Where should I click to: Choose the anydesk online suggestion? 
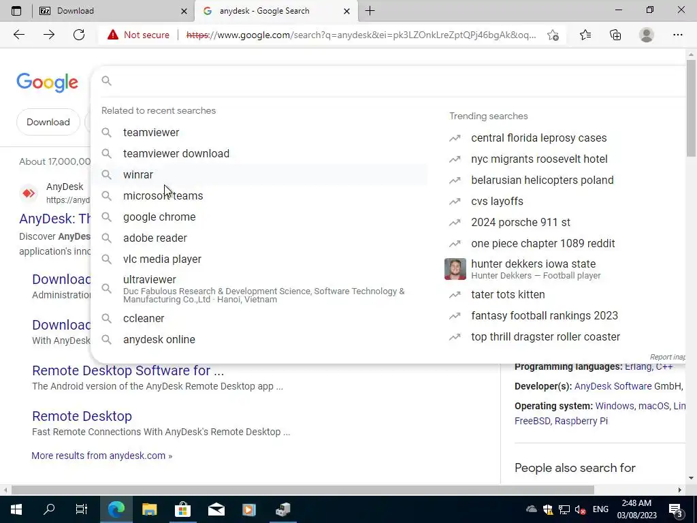[261, 339]
